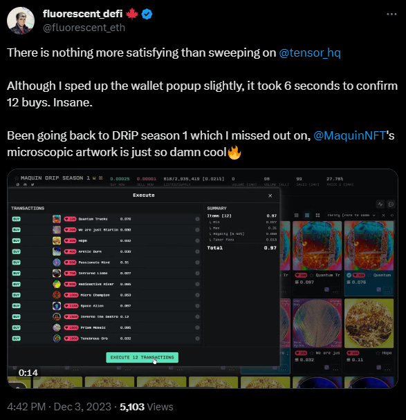
Task: Open the activity chart icon above the NFT grid
Action: pos(380,204)
